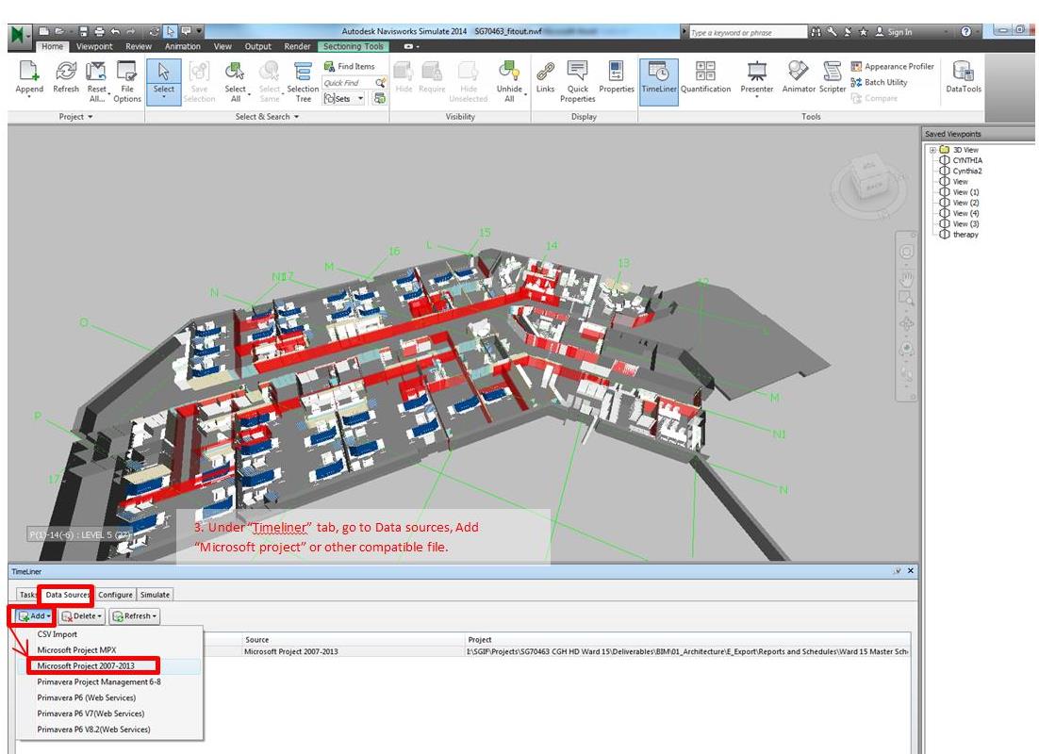Click the ViewCube in 3D view
This screenshot has width=1039, height=754.
868,177
